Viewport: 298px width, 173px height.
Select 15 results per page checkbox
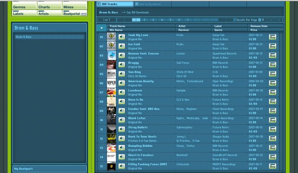[259, 20]
